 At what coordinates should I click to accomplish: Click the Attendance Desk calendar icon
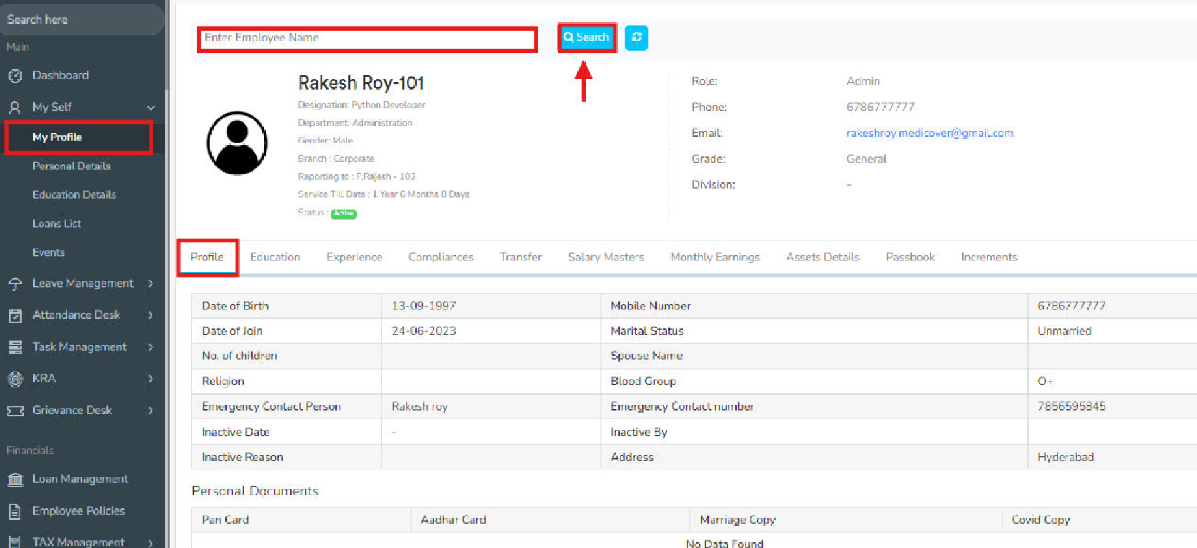click(15, 315)
